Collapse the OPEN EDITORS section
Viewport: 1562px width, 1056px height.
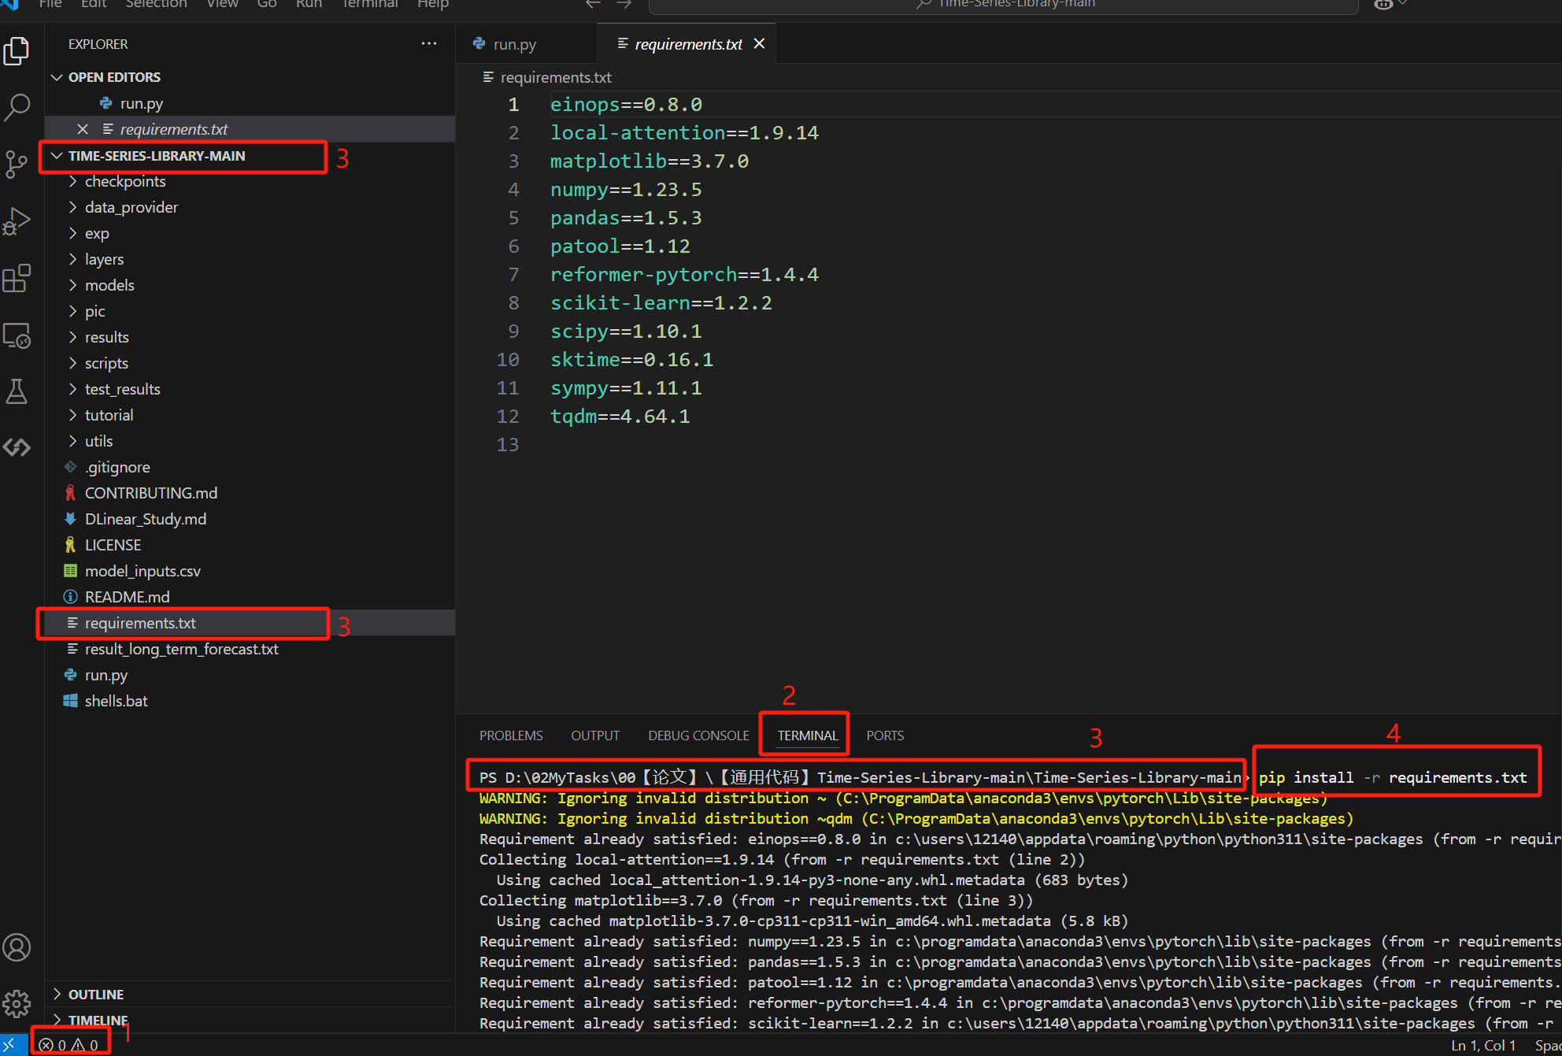[x=113, y=77]
